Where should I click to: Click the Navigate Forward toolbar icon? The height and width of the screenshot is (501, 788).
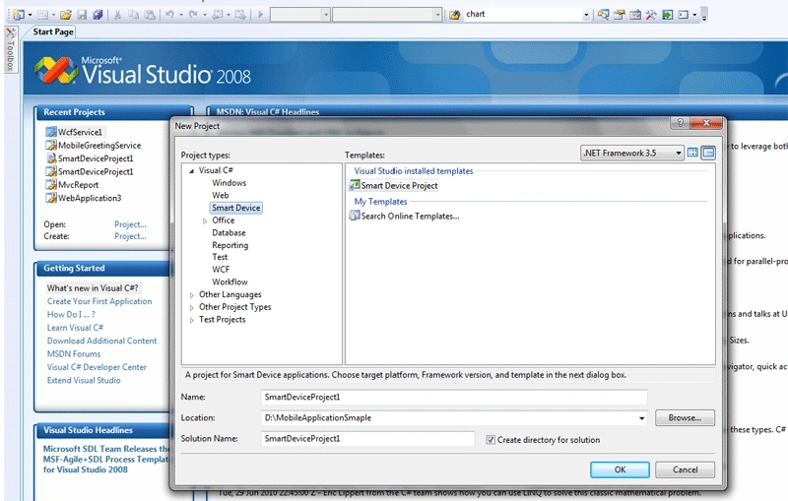[240, 15]
